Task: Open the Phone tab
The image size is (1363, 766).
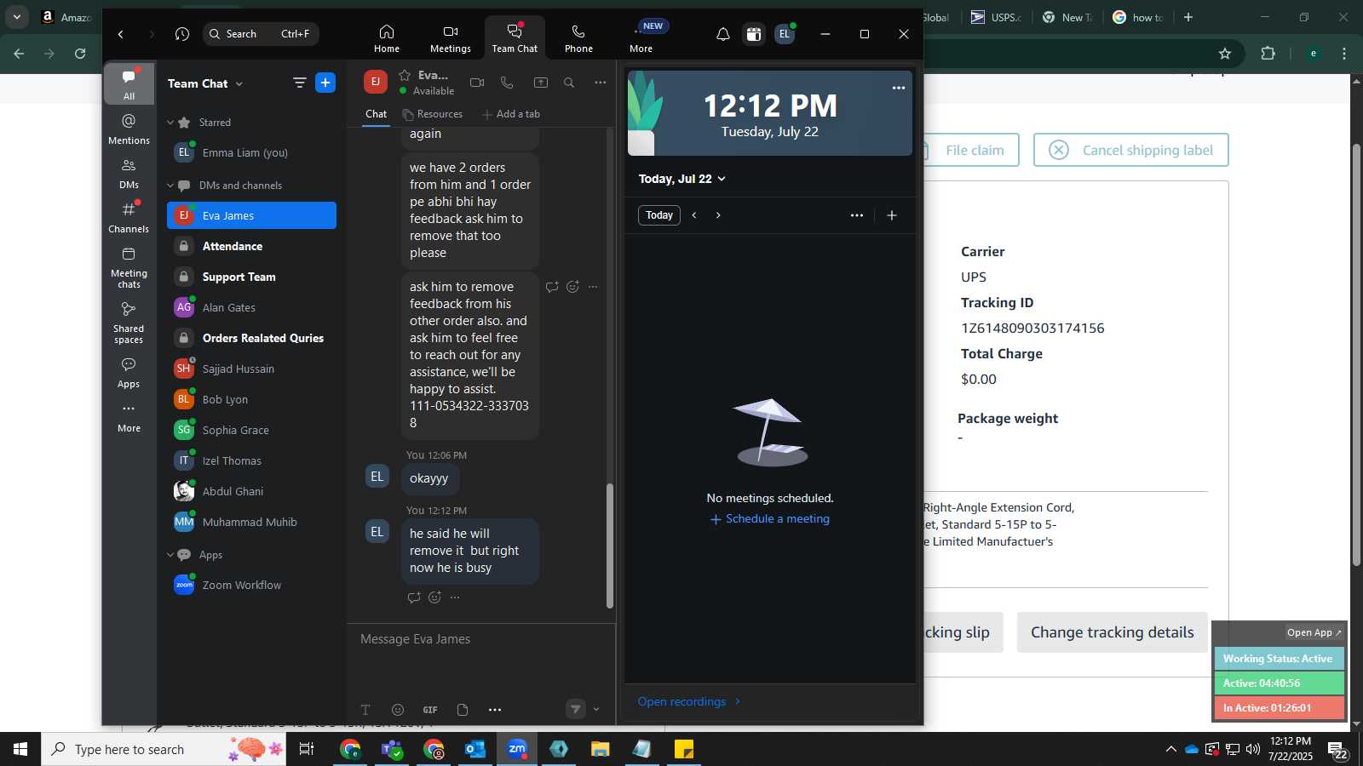Action: [x=578, y=38]
